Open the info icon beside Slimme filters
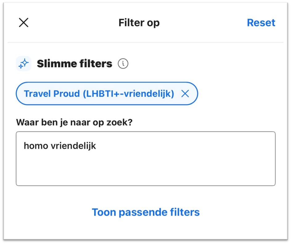 (123, 64)
